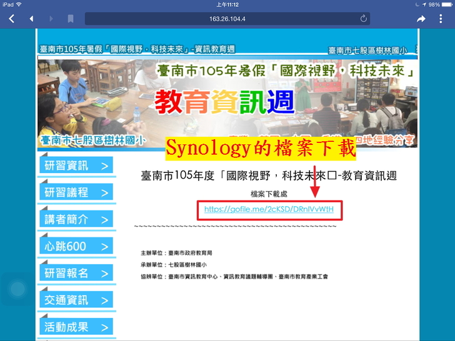Screen dimensions: 455x341
Task: Tap the 檔案下載處 label
Action: click(269, 194)
